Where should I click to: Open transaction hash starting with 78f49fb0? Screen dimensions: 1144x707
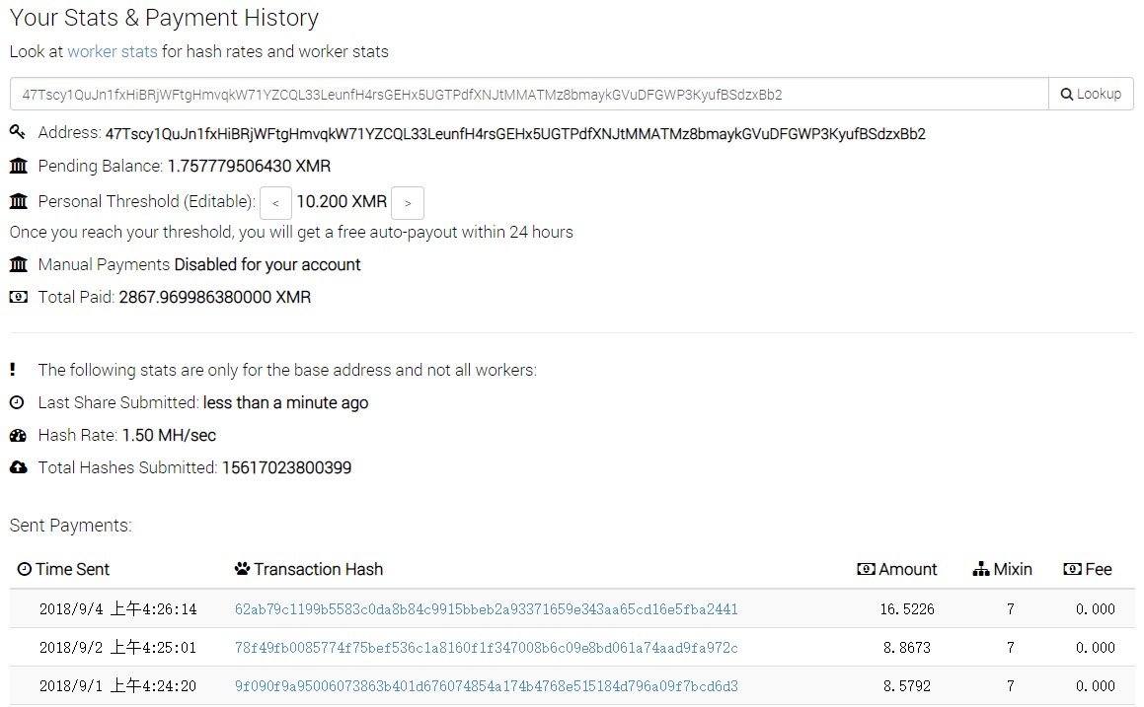coord(486,648)
